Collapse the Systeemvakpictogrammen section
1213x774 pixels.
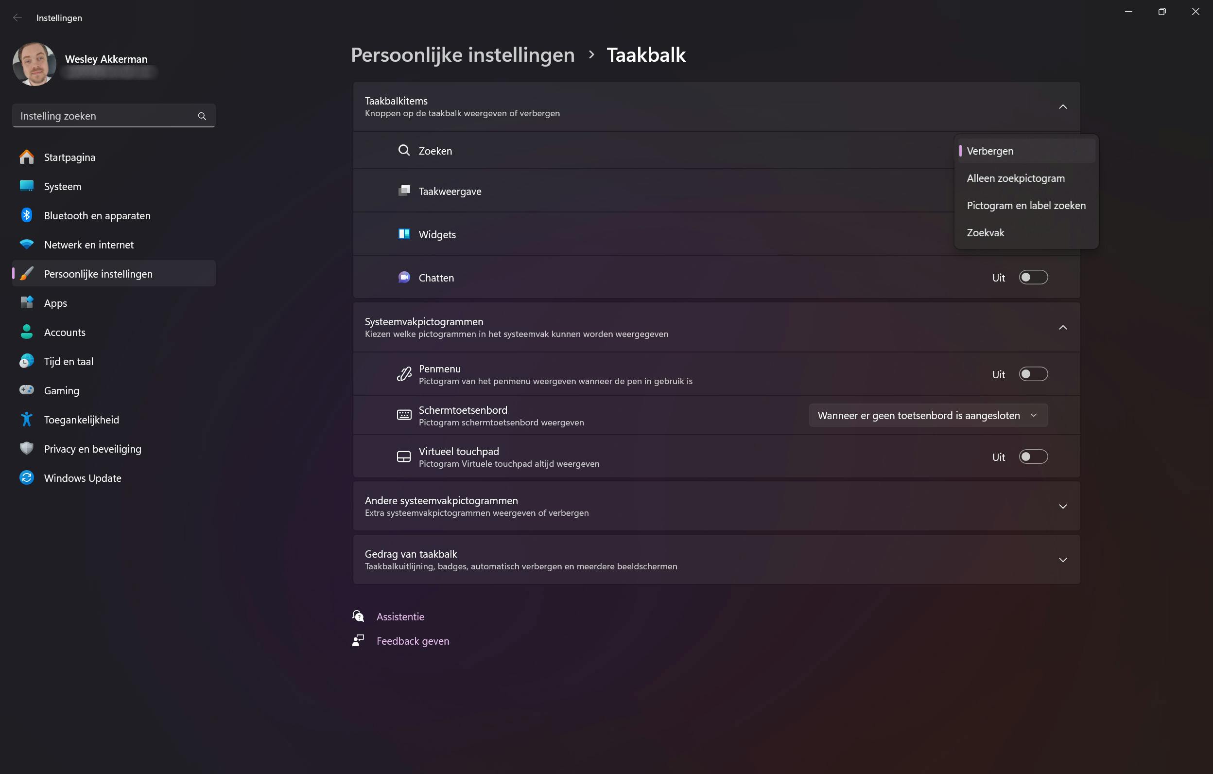[x=1062, y=328]
